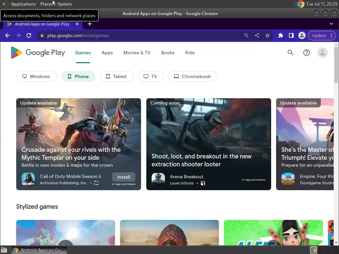Select the Phone device filter chip

(78, 76)
